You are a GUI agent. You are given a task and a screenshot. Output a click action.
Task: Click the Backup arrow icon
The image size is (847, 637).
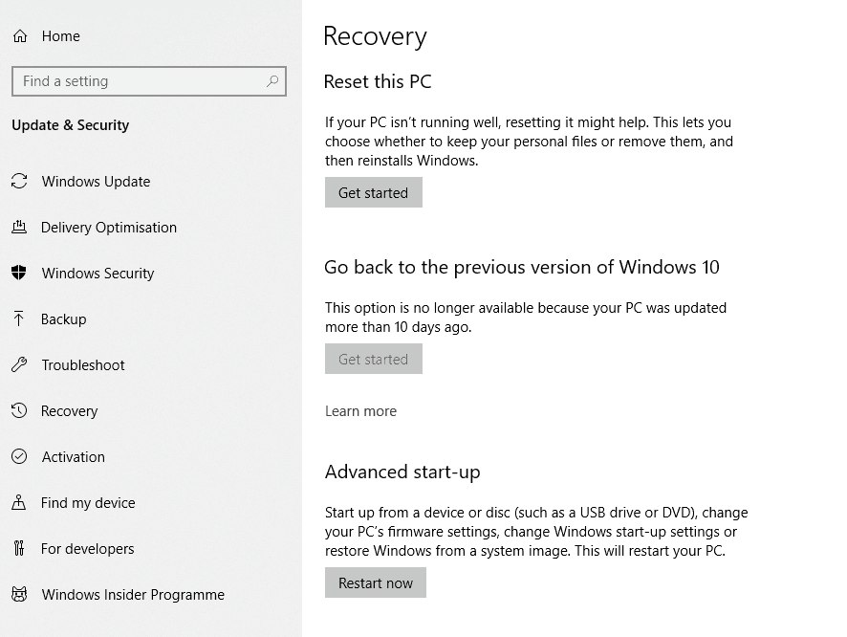[x=19, y=318]
